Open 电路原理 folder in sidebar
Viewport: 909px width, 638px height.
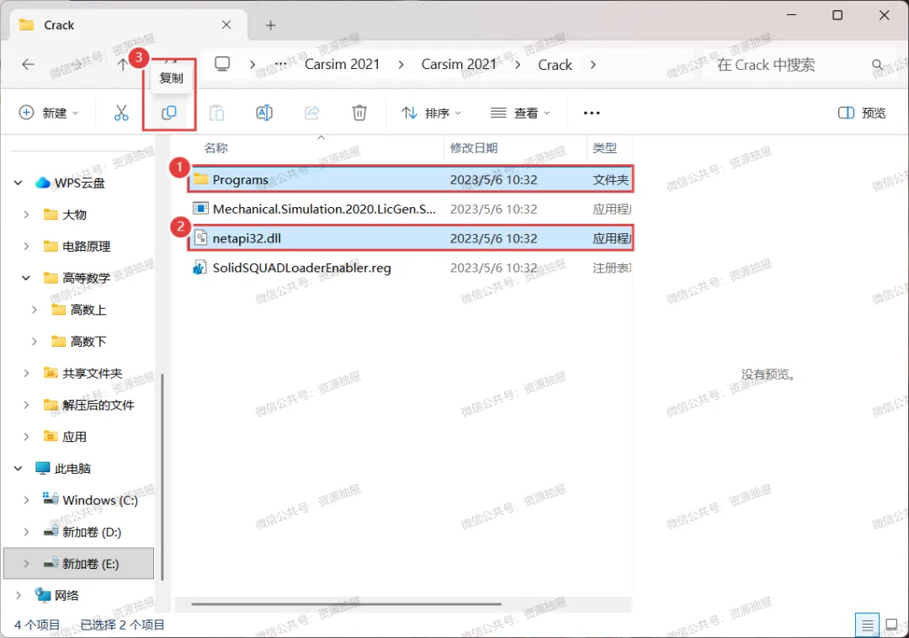click(86, 247)
